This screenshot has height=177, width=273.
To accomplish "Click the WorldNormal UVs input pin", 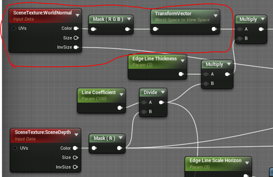I will pyautogui.click(x=14, y=28).
